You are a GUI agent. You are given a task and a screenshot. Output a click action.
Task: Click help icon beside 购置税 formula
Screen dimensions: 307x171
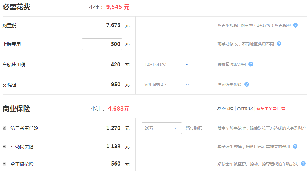click(x=295, y=25)
